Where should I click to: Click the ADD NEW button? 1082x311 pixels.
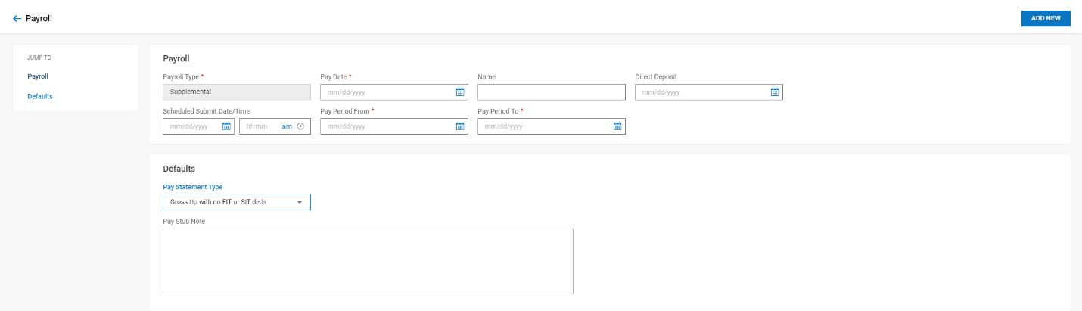tap(1046, 18)
